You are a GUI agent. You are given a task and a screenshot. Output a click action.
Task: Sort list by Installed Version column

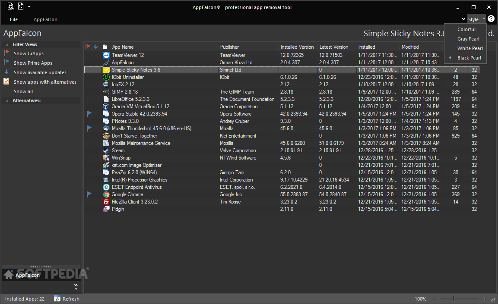click(298, 47)
